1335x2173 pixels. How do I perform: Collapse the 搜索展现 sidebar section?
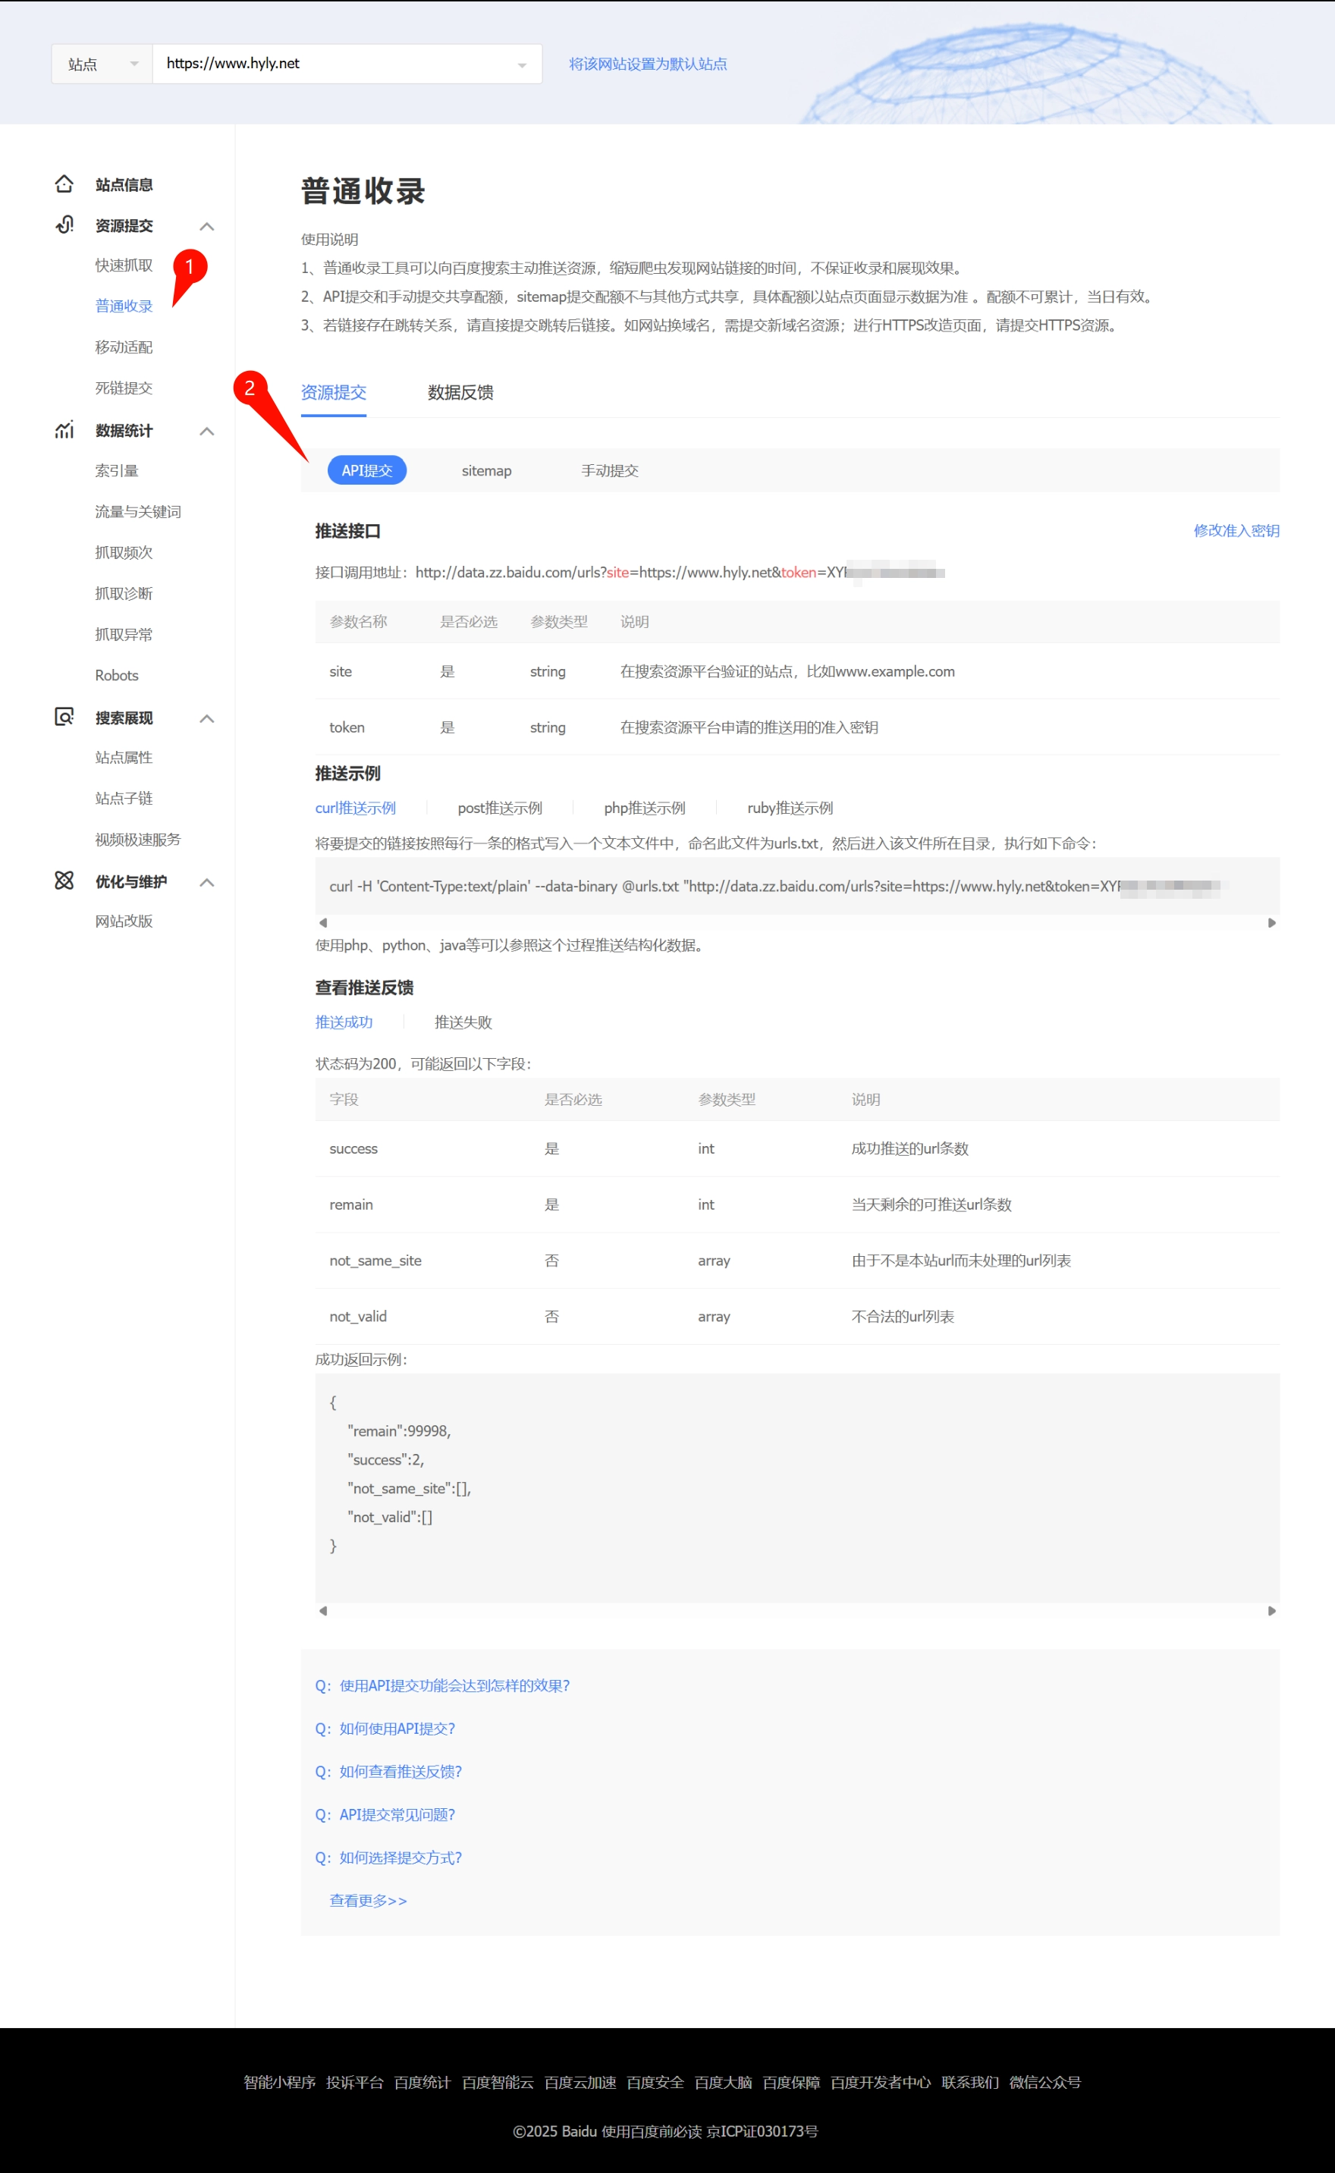(206, 718)
